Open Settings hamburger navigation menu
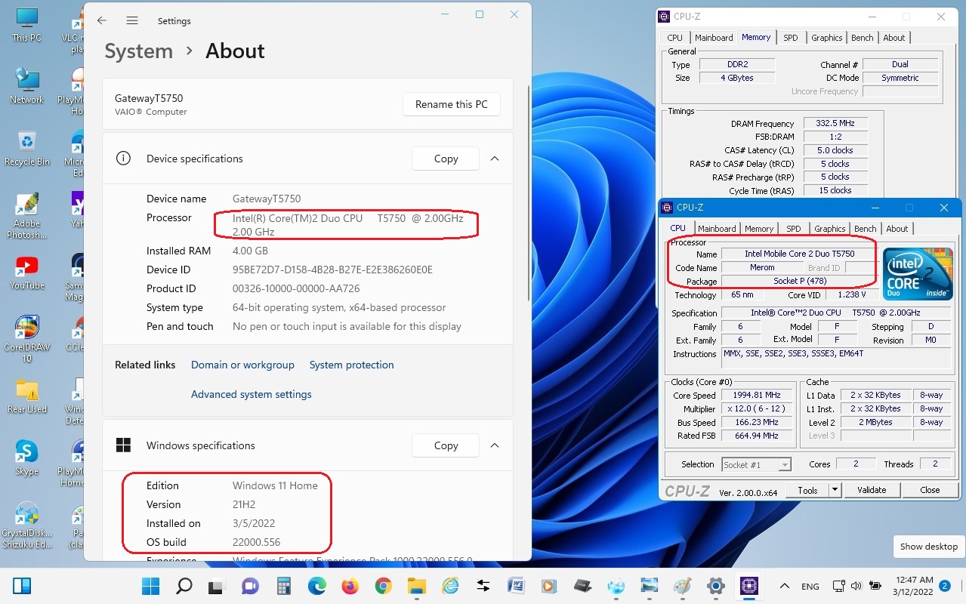The height and width of the screenshot is (610, 966). tap(132, 21)
